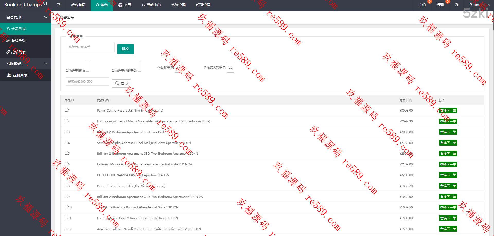Click the 客服列表 people icon in sidebar
The image size is (494, 236).
point(9,75)
